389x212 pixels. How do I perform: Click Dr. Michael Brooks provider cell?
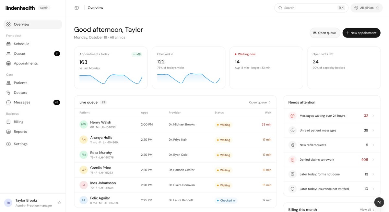[x=182, y=124]
